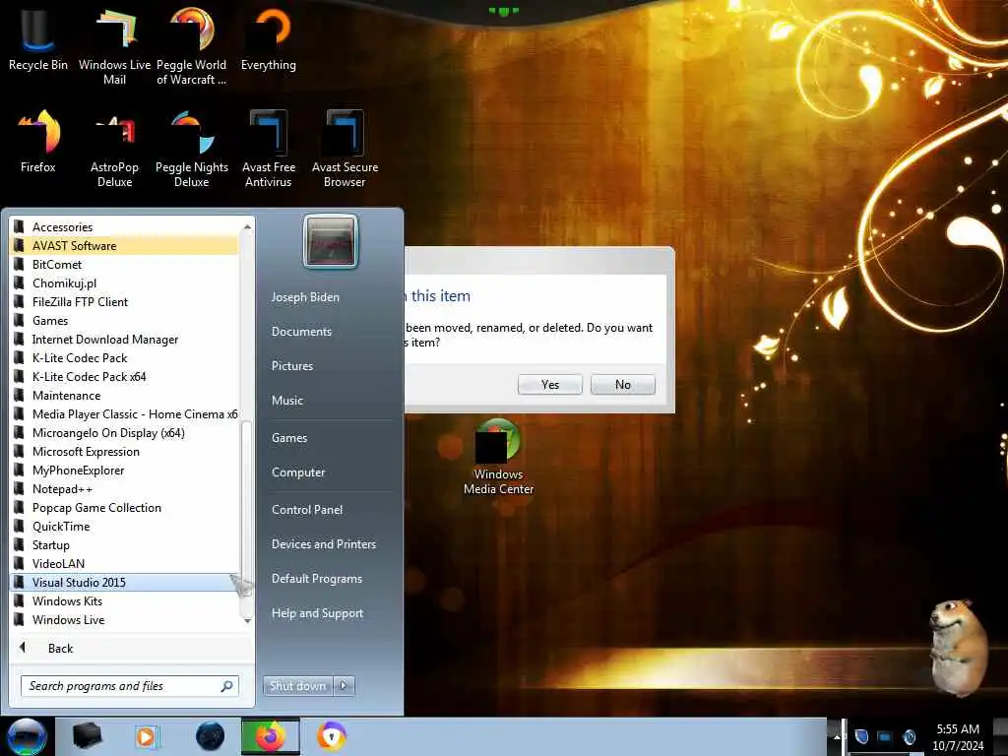Viewport: 1008px width, 756px height.
Task: Expand the Games programs folder
Action: (125, 320)
